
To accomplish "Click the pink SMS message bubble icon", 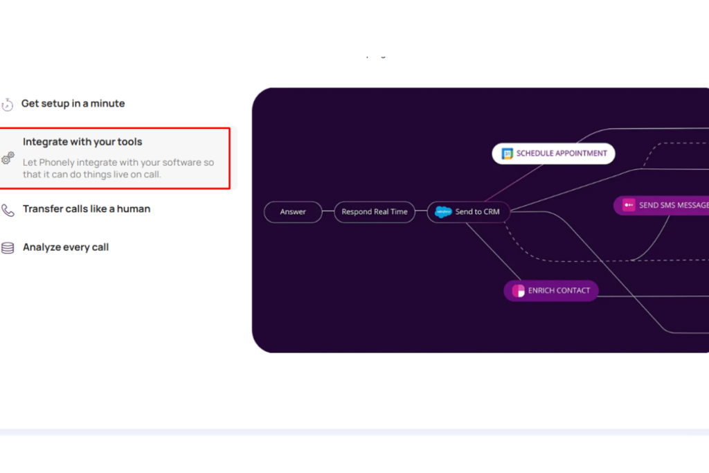I will 629,205.
